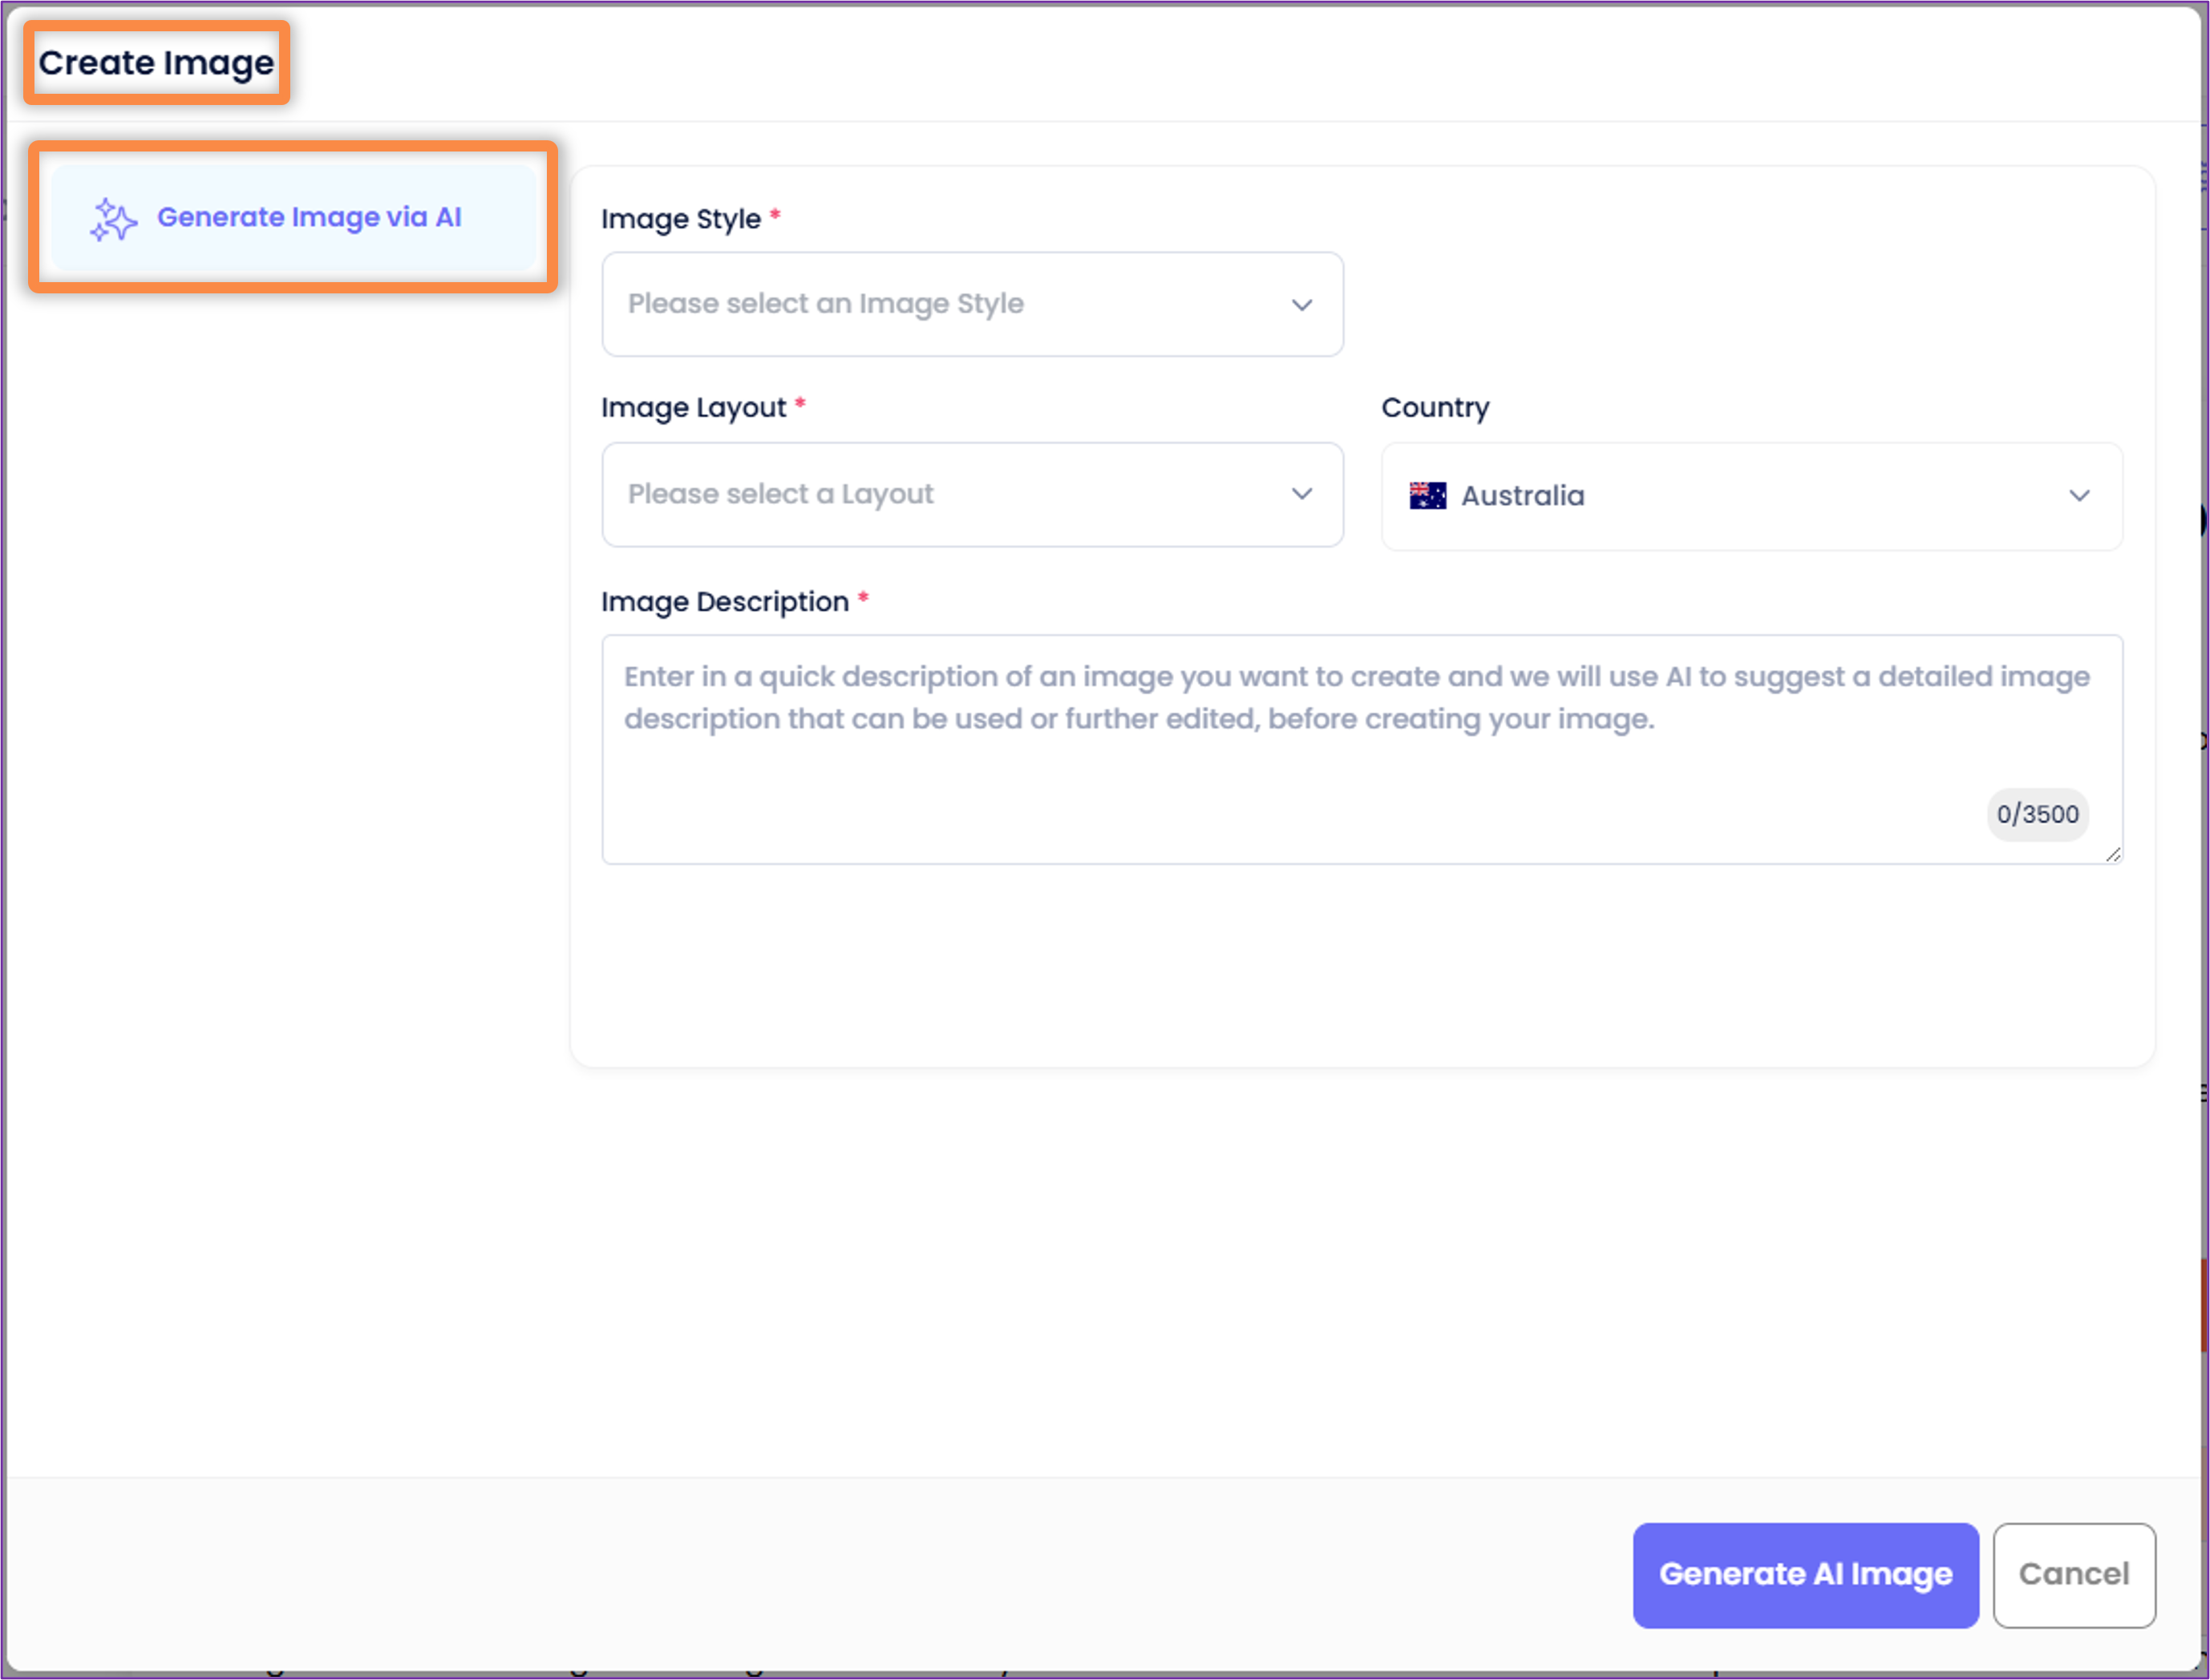
Task: Click the 0/3500 character counter badge
Action: click(2037, 814)
